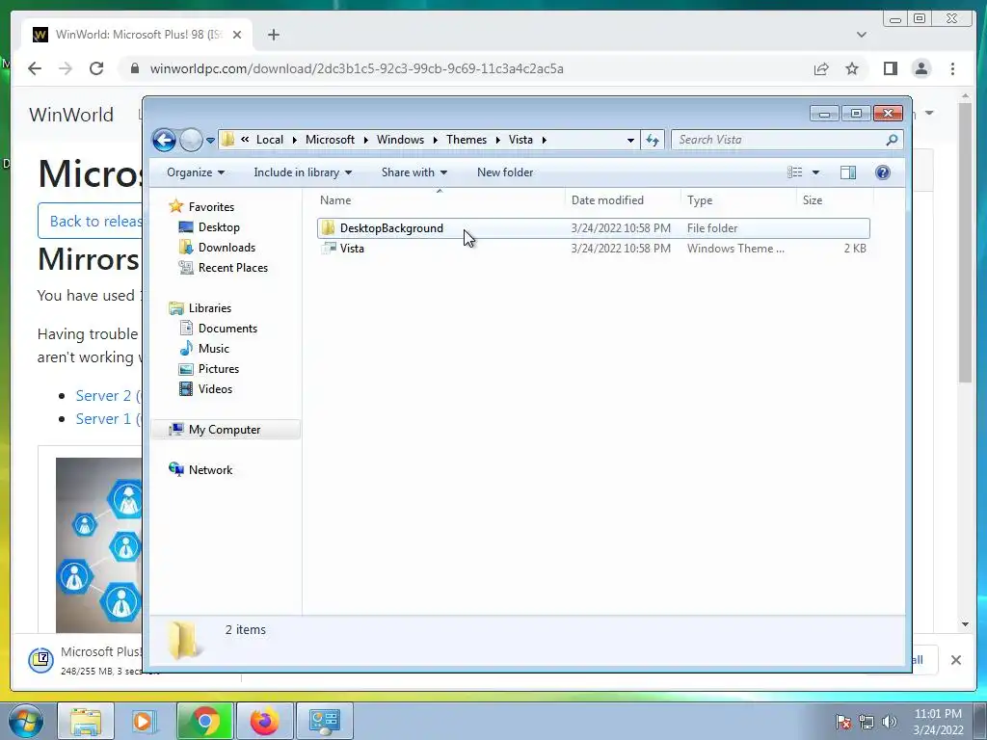Close Chrome downloads bar

955,660
